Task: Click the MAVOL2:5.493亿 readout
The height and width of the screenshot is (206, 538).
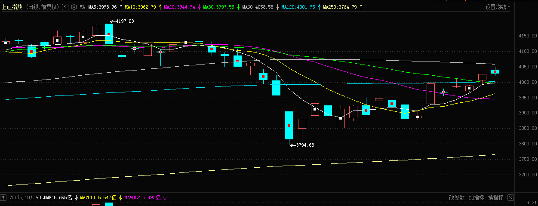Action: click(x=142, y=197)
